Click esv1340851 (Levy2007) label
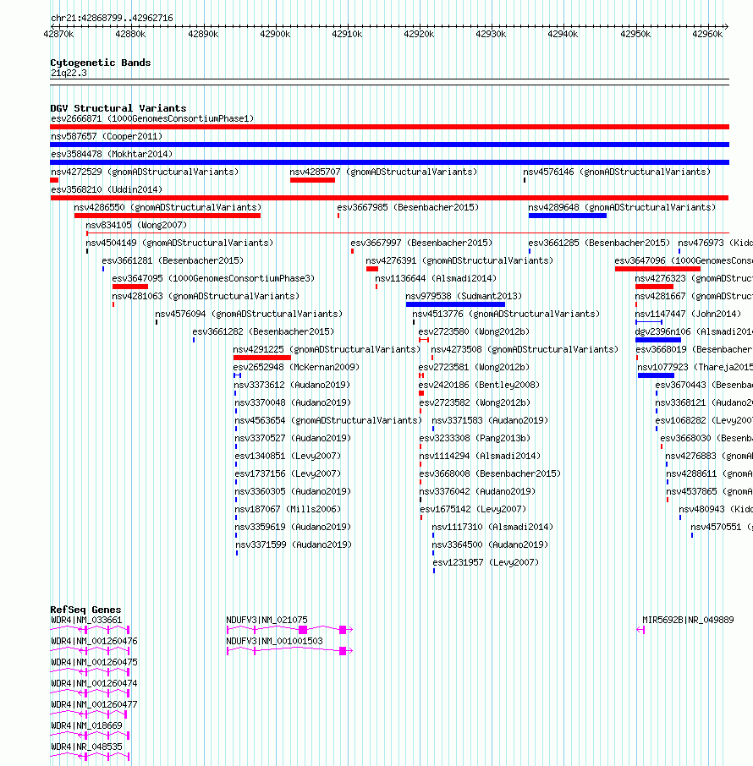This screenshot has width=753, height=766. [288, 456]
